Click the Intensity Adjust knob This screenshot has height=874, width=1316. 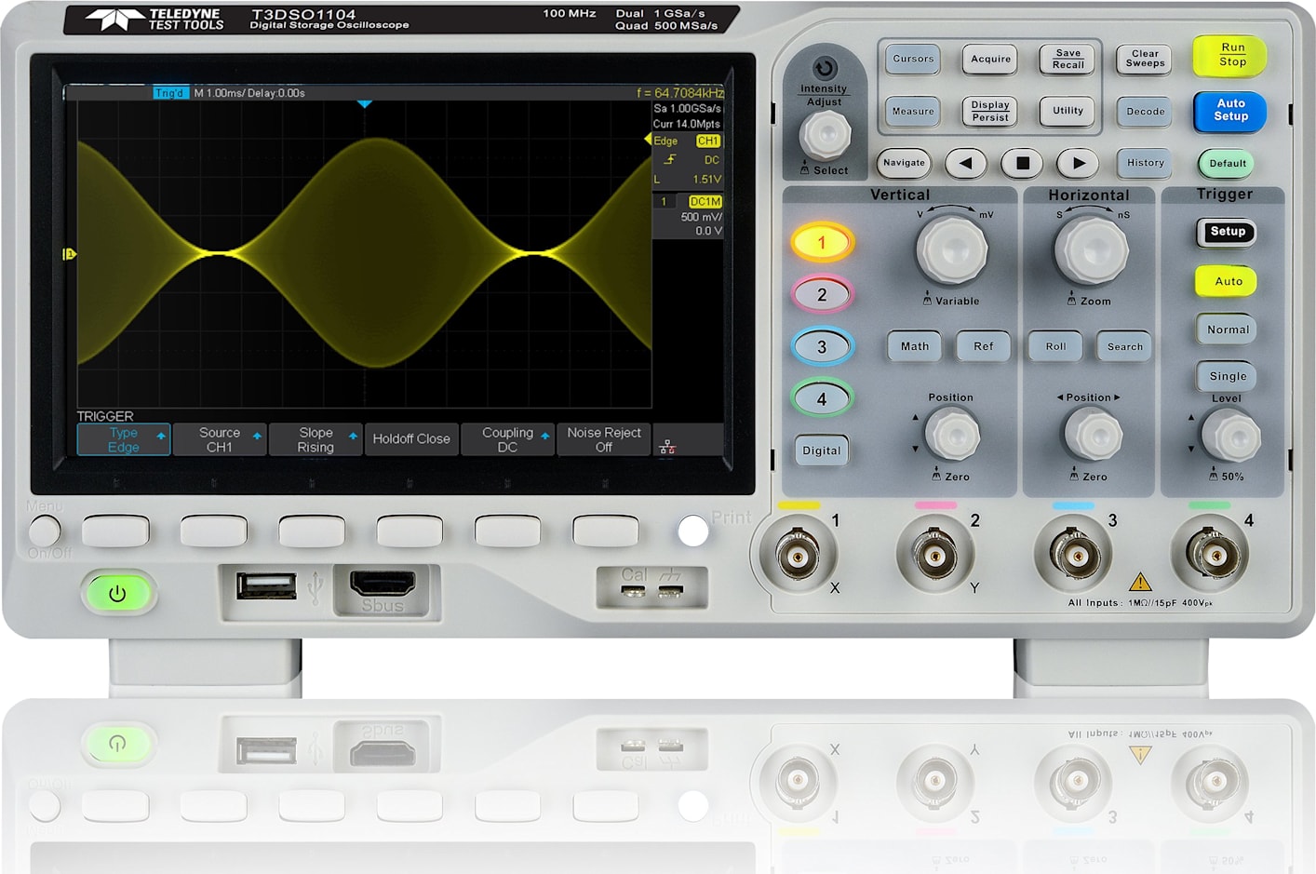[825, 136]
